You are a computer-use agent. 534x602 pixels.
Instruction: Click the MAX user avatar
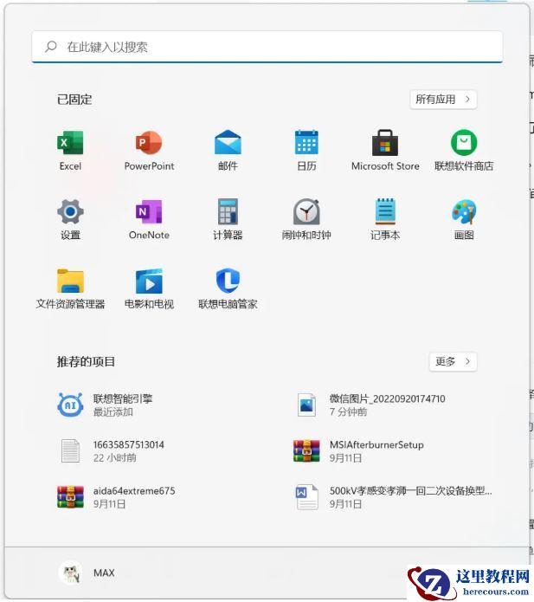(71, 573)
